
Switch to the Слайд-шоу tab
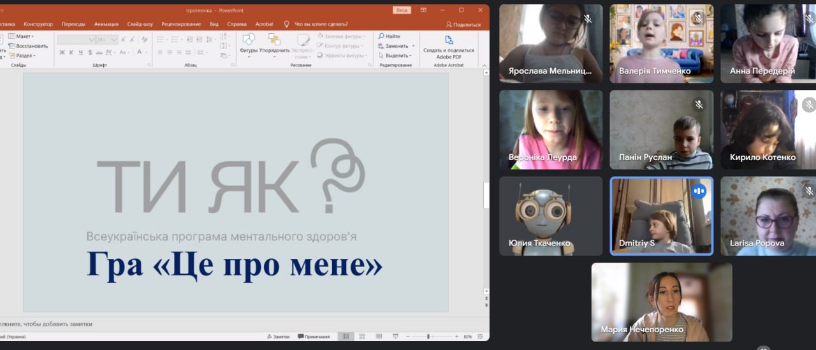(x=140, y=24)
